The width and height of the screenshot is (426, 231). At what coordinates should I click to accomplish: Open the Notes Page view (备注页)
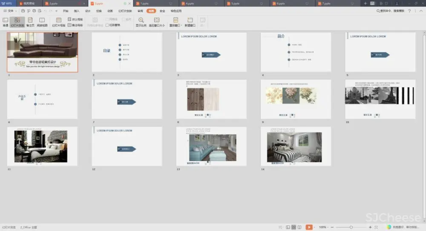[30, 22]
